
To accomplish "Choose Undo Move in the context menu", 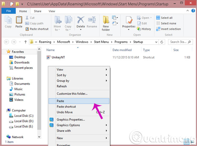I will [x=79, y=112].
